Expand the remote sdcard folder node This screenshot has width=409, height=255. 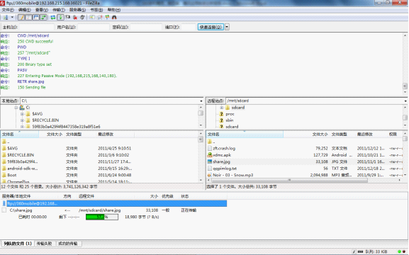tap(221, 108)
